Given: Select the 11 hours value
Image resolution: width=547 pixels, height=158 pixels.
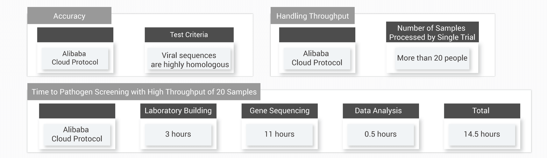Looking at the screenshot, I should point(279,134).
